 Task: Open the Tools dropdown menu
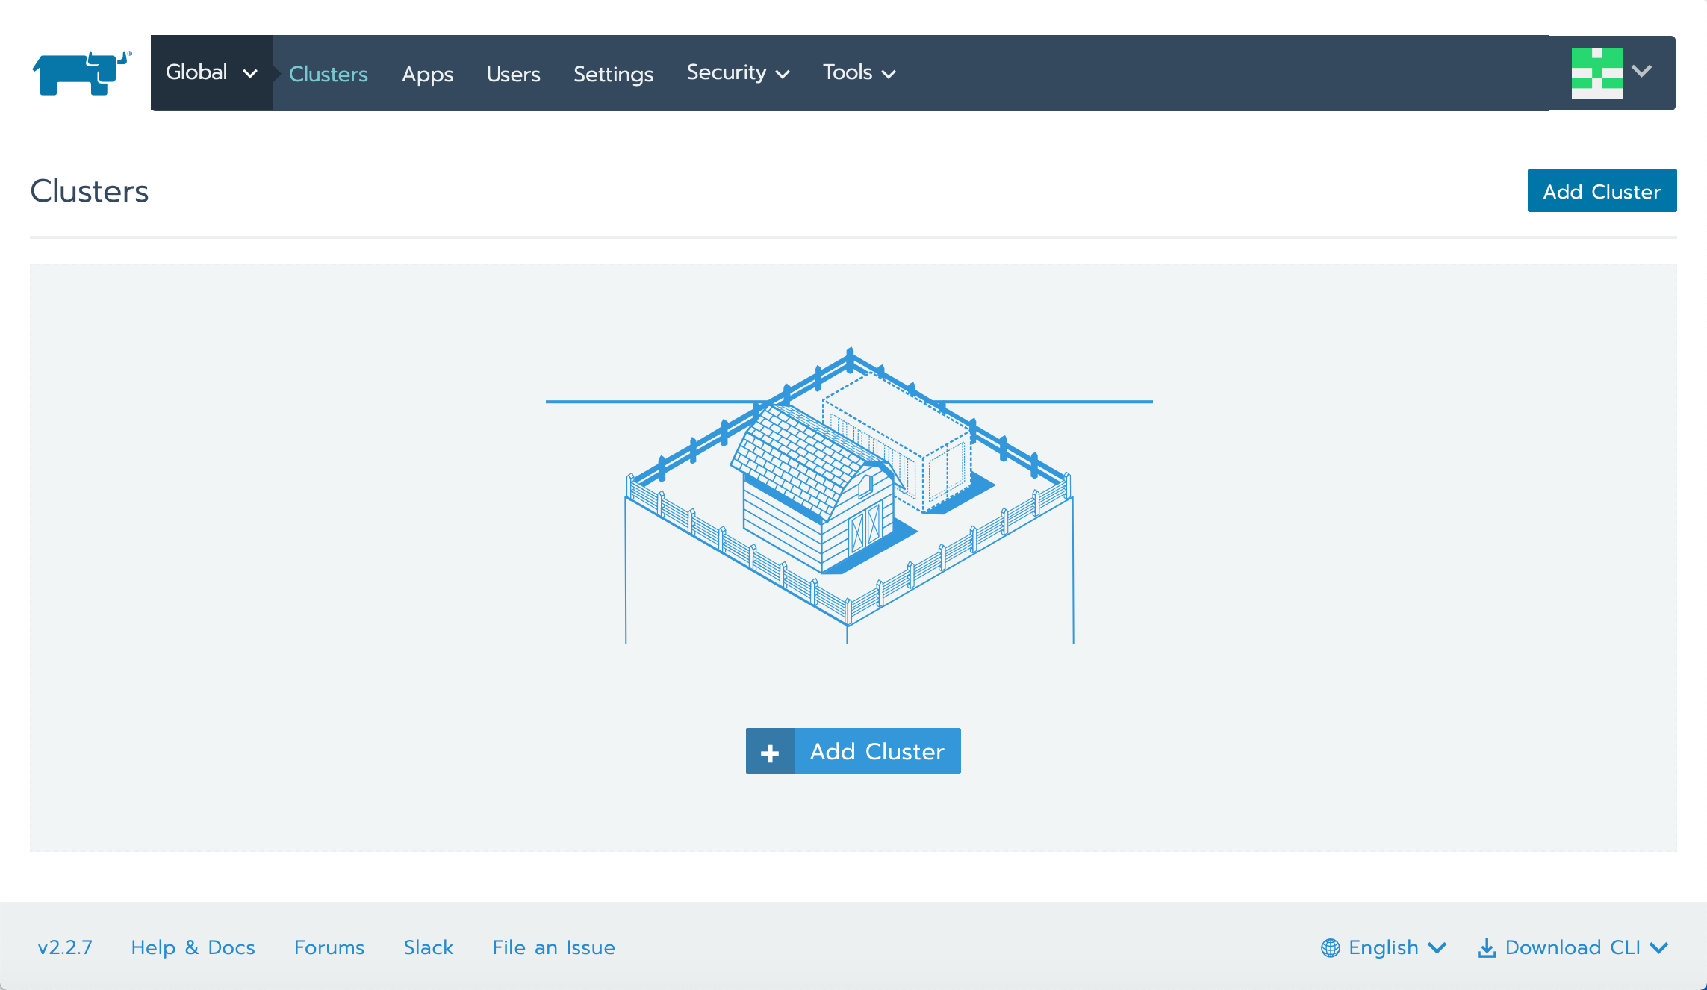pyautogui.click(x=859, y=73)
